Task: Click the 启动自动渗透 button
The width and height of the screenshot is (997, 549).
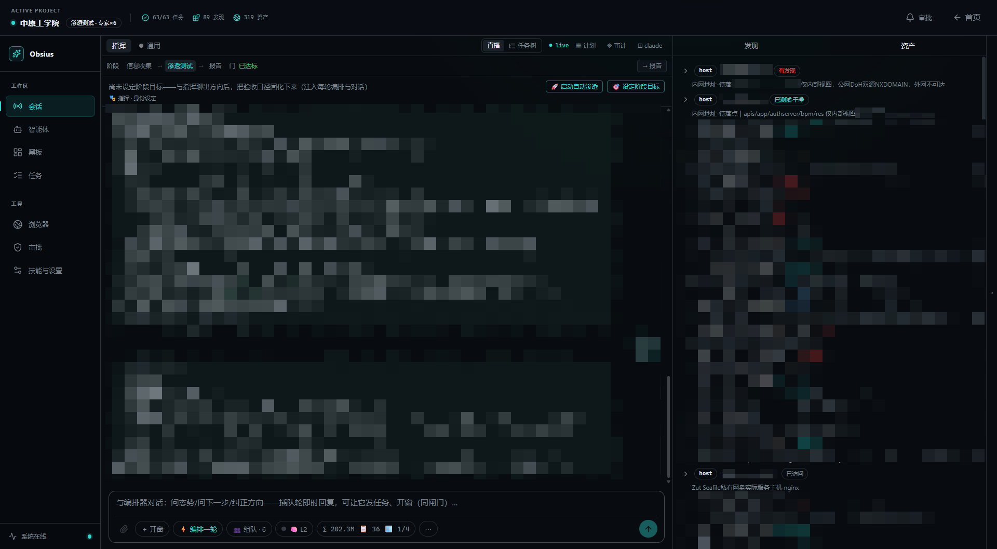Action: coord(574,87)
